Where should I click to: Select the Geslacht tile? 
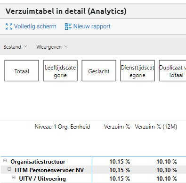coord(99,70)
